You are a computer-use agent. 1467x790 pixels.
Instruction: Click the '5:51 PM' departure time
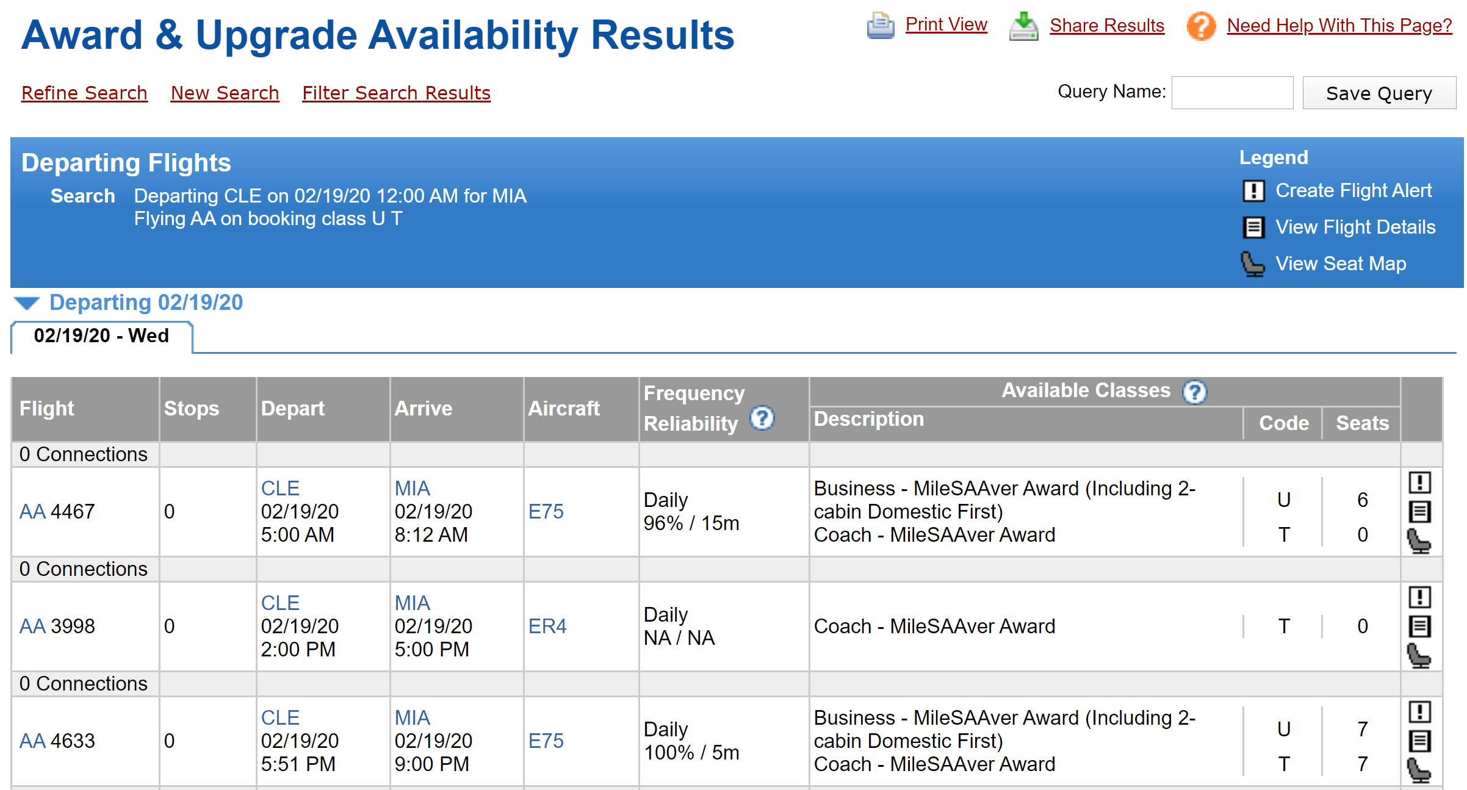[x=298, y=764]
